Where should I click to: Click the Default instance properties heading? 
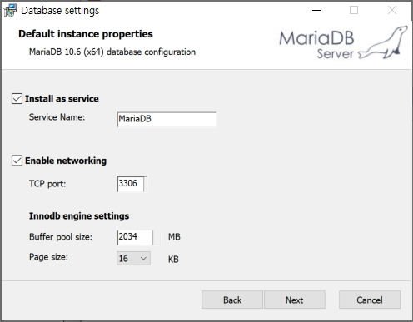[86, 34]
